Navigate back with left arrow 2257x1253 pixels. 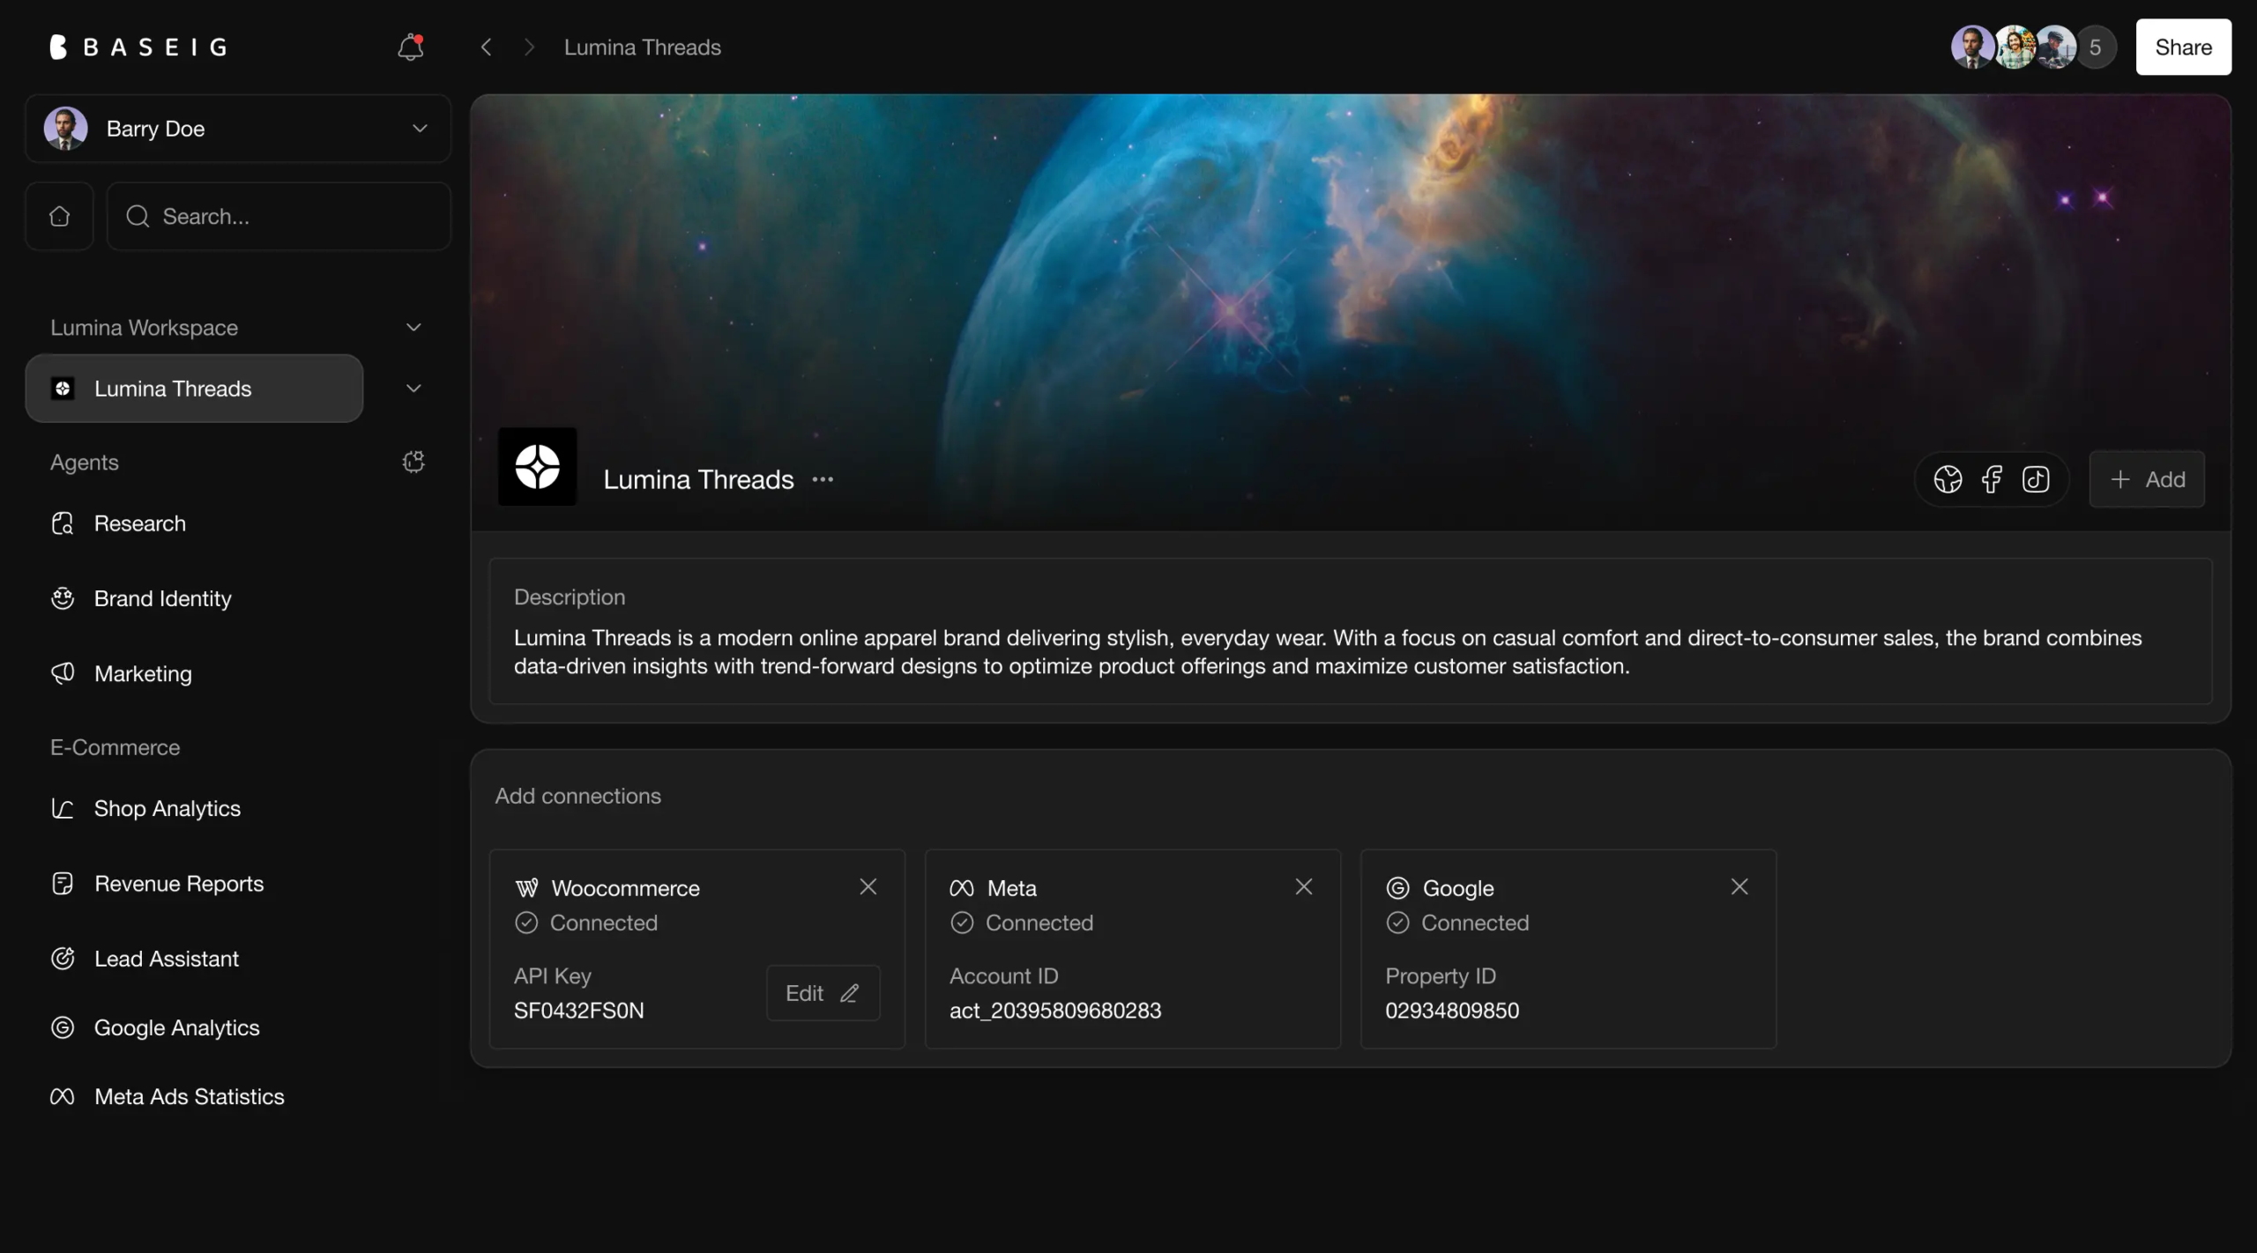[x=486, y=47]
